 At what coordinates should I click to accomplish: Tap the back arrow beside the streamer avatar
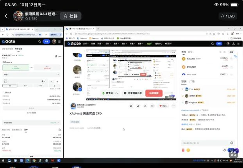click(6, 16)
